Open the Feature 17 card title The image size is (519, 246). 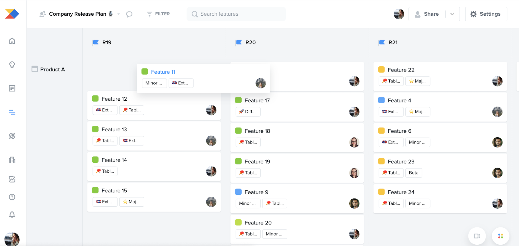[x=257, y=100]
